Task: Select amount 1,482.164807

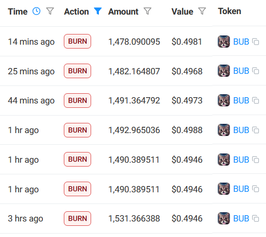Action: [x=134, y=71]
